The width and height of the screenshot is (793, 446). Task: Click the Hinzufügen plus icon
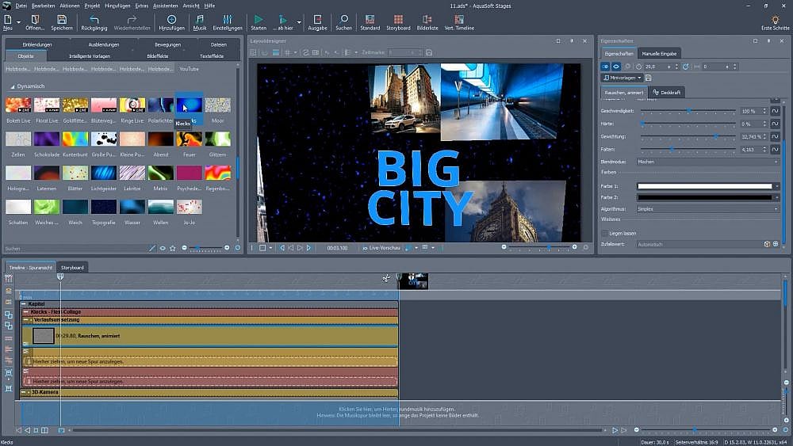pyautogui.click(x=171, y=19)
